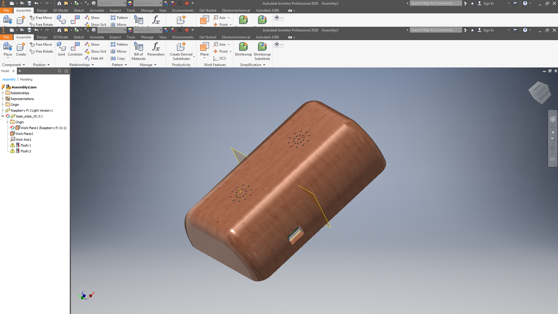Switch browser to Modeling view

[26, 79]
